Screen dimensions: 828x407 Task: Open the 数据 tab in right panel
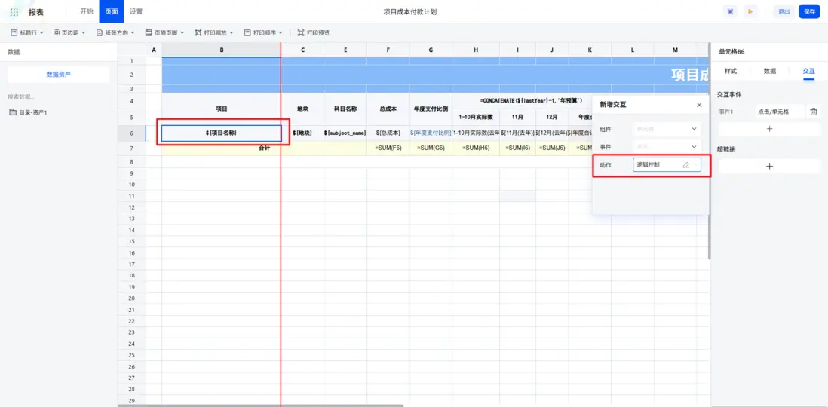click(770, 71)
